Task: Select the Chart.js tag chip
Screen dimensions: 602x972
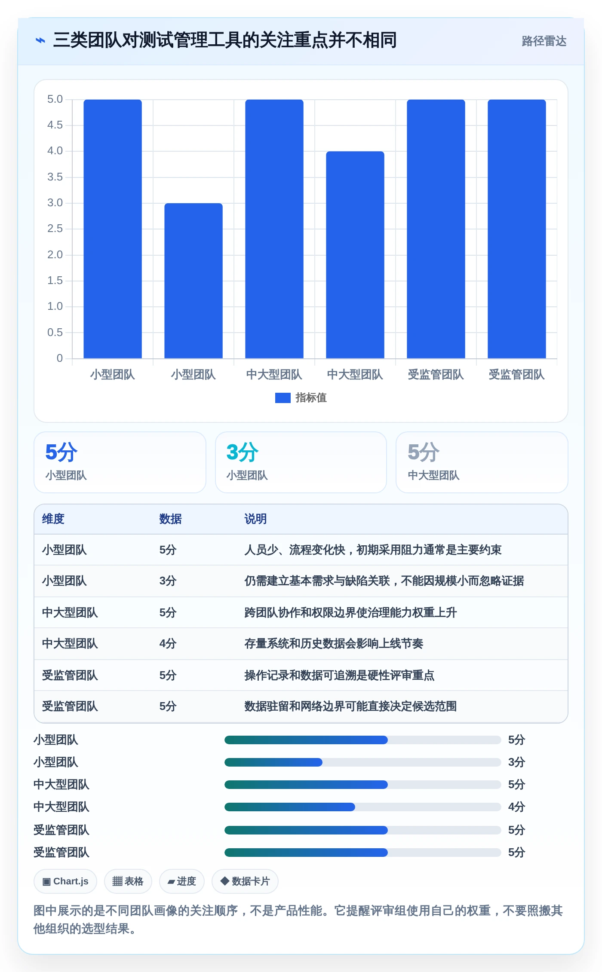Action: point(65,881)
